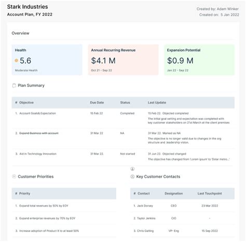Screen dimensions: 246x242
Task: Select the Health 5.6 card
Action: tap(47, 60)
